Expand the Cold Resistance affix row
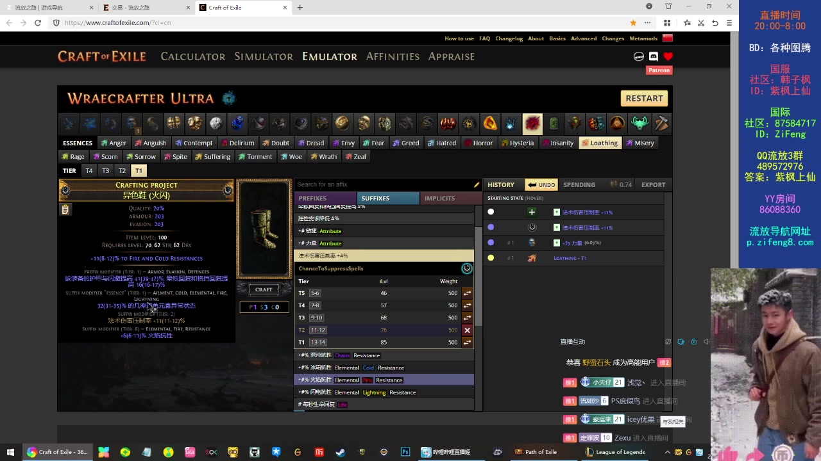The image size is (821, 461). click(x=384, y=368)
